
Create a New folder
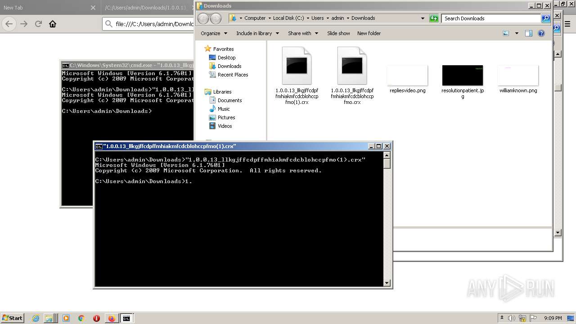click(369, 33)
